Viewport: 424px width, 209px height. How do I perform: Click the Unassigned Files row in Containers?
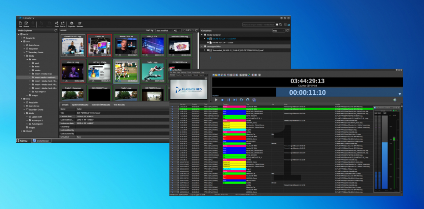[245, 46]
